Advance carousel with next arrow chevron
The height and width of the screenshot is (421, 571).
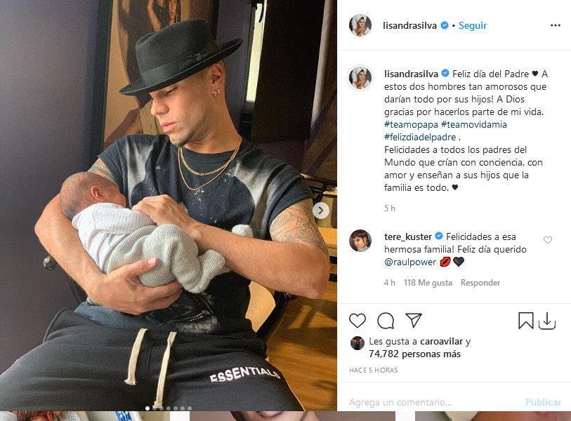[321, 210]
